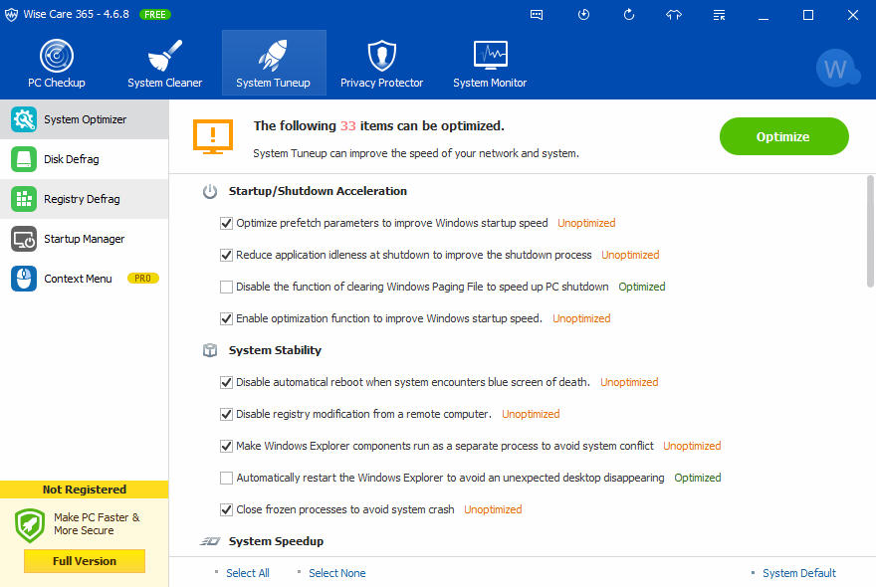
Task: Click Optimized status for Paging File item
Action: tap(641, 287)
